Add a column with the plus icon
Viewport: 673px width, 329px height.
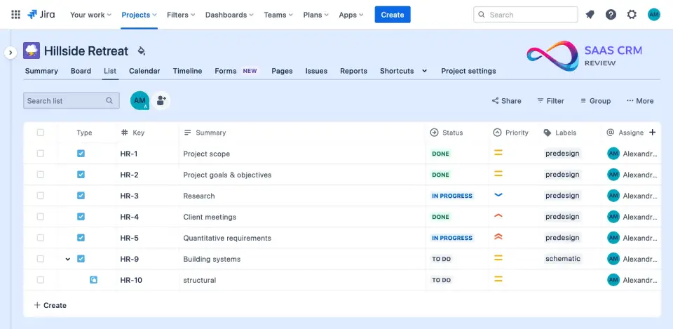[x=652, y=132]
